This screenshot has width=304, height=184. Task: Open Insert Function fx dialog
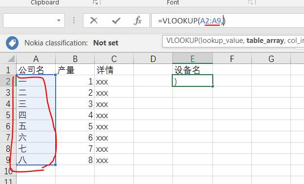point(138,20)
